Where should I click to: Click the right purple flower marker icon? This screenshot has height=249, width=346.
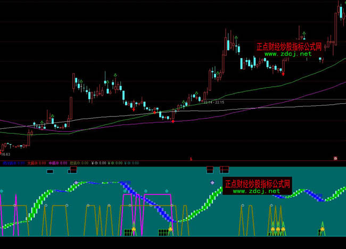(213, 182)
